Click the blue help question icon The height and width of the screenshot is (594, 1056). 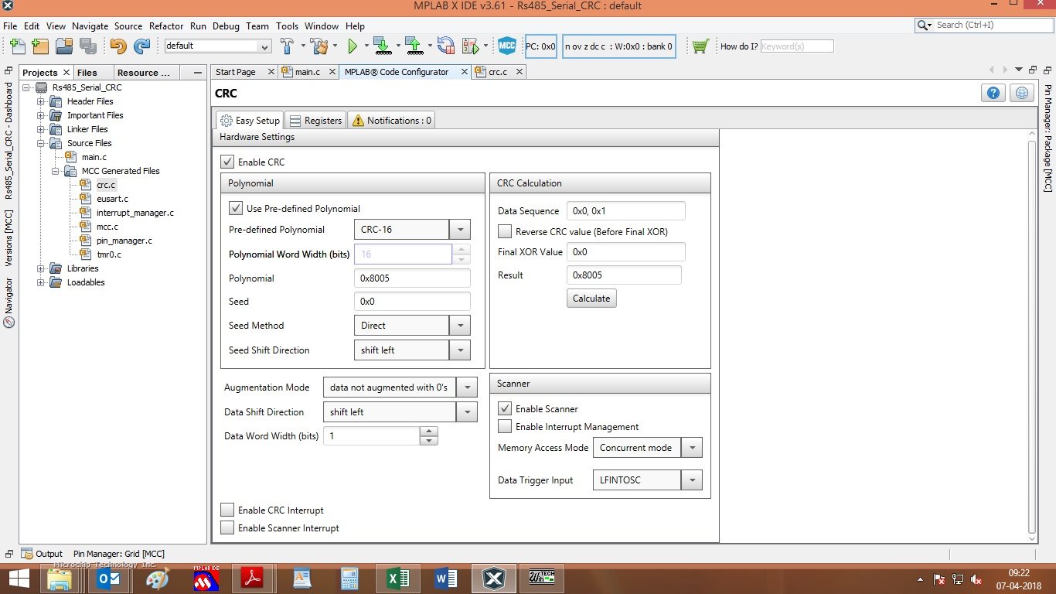pyautogui.click(x=993, y=93)
